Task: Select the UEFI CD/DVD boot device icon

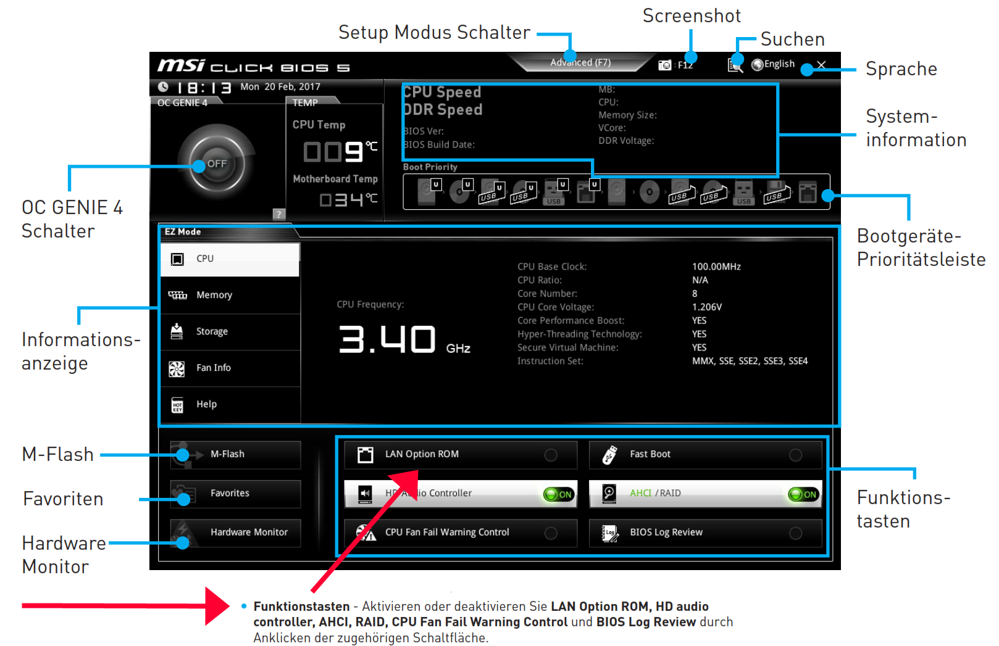Action: [x=461, y=192]
